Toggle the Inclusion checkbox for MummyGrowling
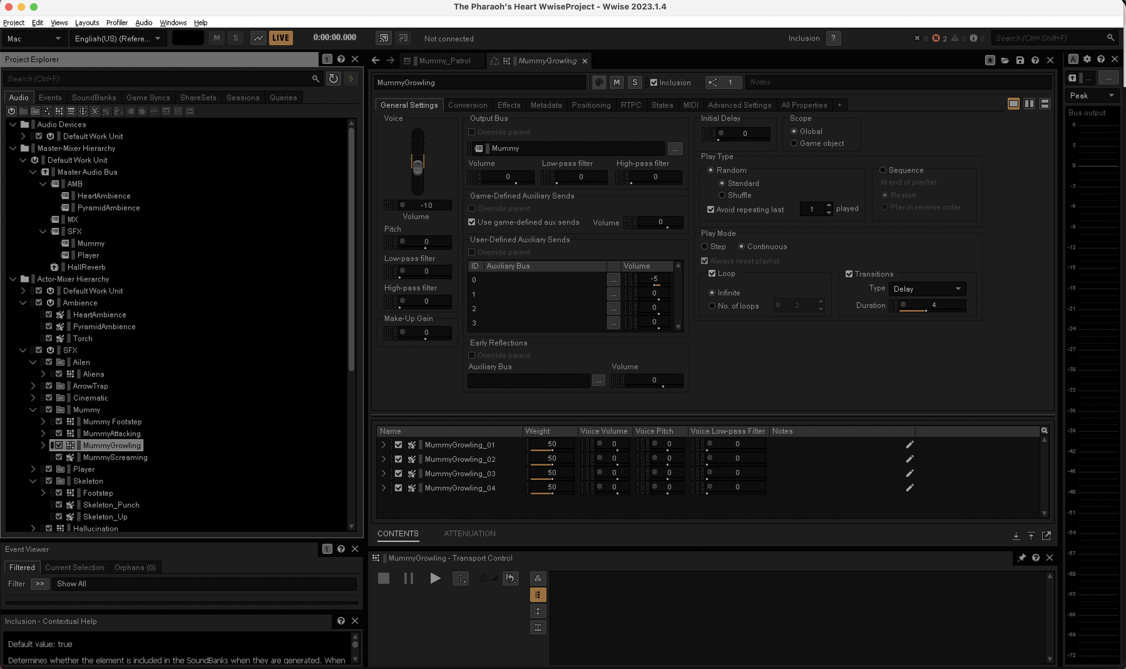This screenshot has height=669, width=1126. (653, 82)
